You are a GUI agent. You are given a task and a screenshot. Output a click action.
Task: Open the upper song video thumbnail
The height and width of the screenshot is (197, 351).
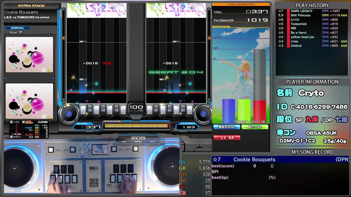(x=29, y=55)
